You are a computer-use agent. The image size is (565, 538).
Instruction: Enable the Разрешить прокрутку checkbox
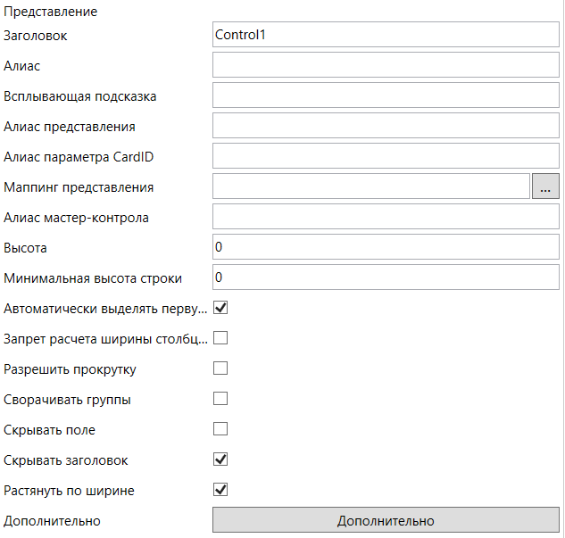click(x=220, y=368)
